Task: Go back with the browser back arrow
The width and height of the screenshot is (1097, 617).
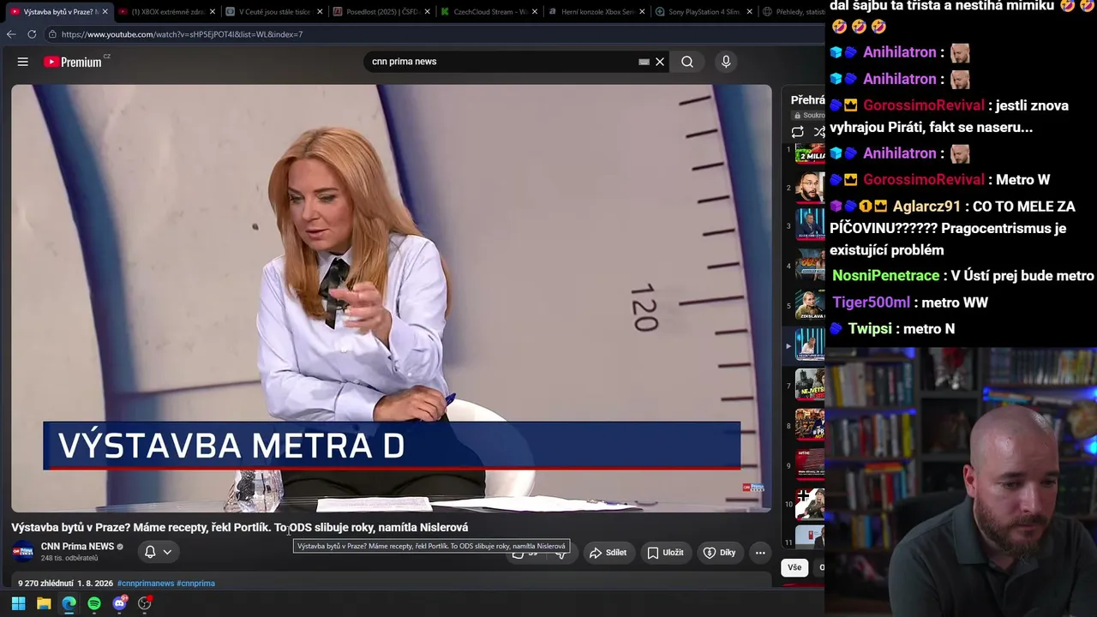Action: point(11,34)
